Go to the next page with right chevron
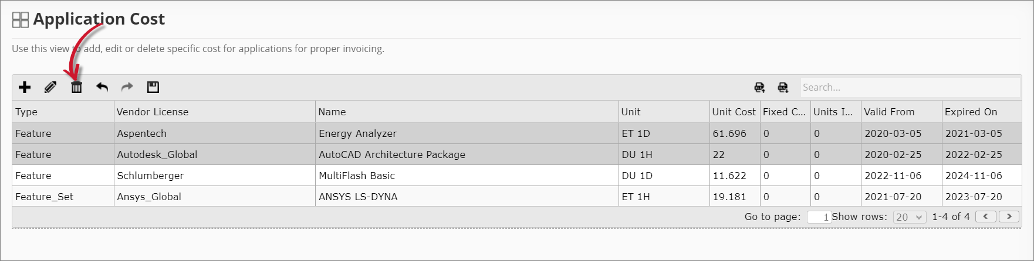 [1009, 217]
